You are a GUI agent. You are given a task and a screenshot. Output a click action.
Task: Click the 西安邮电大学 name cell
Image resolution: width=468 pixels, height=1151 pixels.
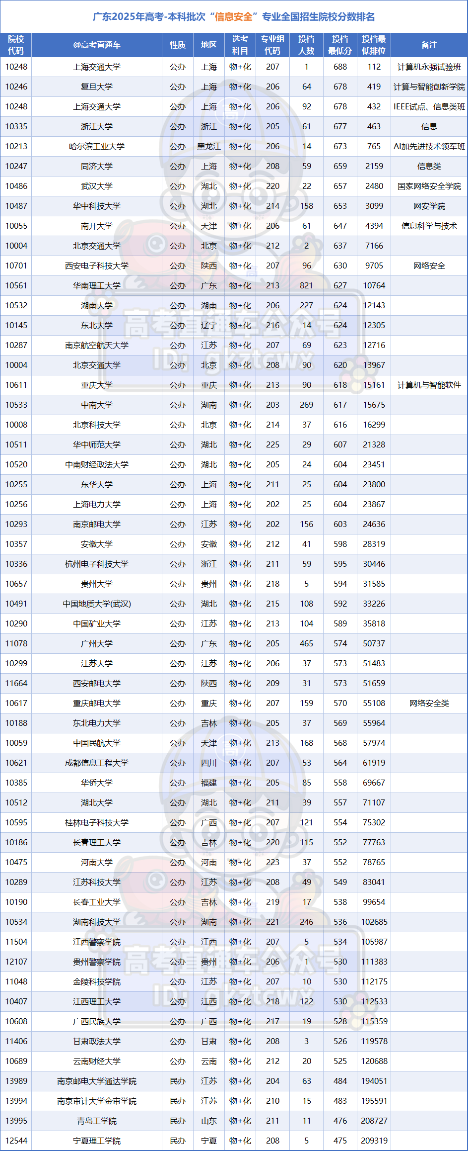(x=97, y=683)
